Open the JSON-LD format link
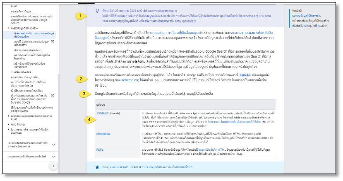 102,113
